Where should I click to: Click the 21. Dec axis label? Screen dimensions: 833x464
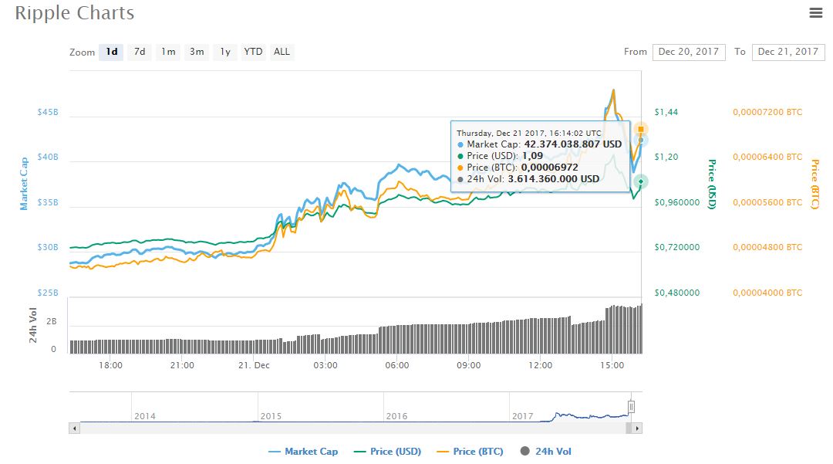pos(254,366)
